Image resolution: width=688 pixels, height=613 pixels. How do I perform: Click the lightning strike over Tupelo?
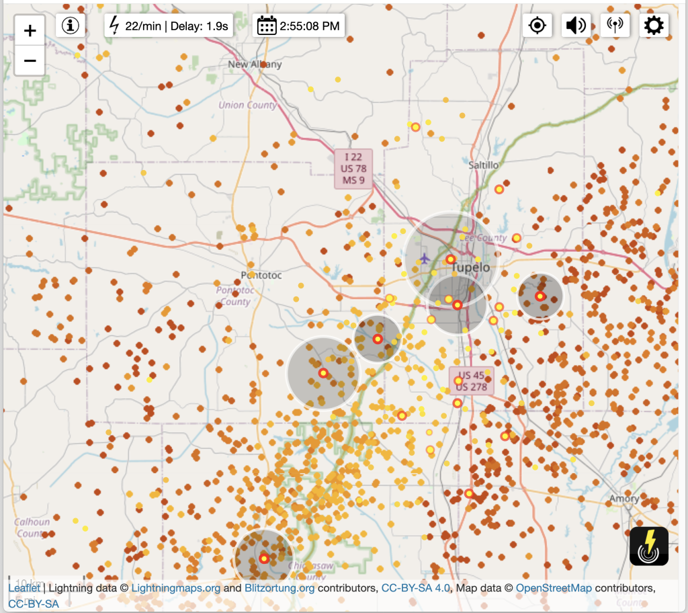point(451,259)
